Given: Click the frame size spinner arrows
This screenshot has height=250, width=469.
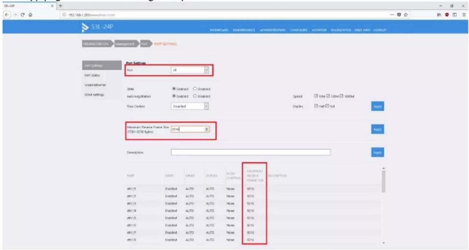Looking at the screenshot, I should (206, 129).
